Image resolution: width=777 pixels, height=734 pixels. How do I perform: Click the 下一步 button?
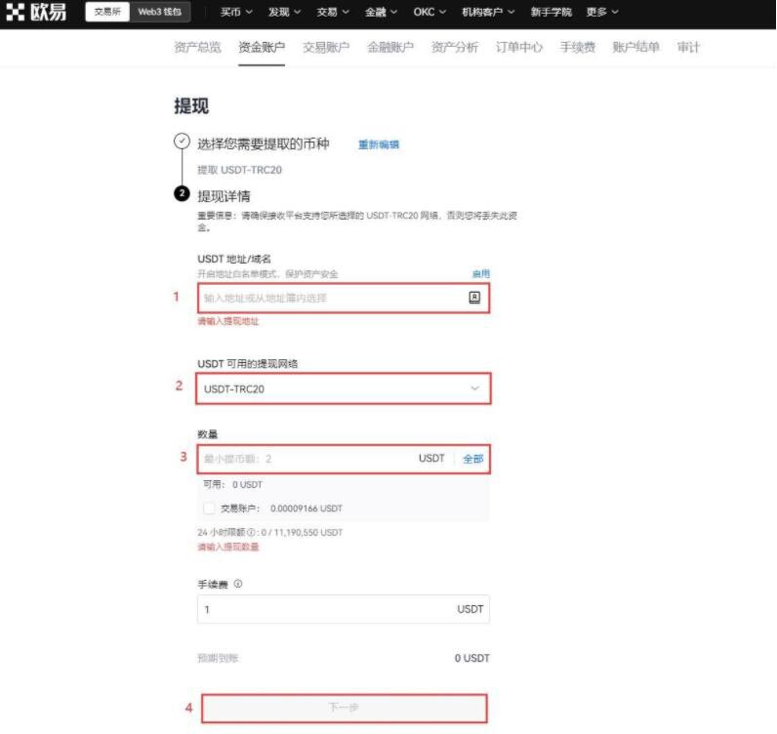pyautogui.click(x=344, y=708)
